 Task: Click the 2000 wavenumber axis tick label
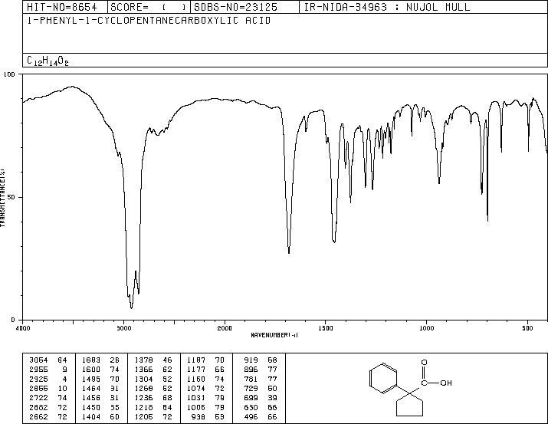click(x=225, y=328)
